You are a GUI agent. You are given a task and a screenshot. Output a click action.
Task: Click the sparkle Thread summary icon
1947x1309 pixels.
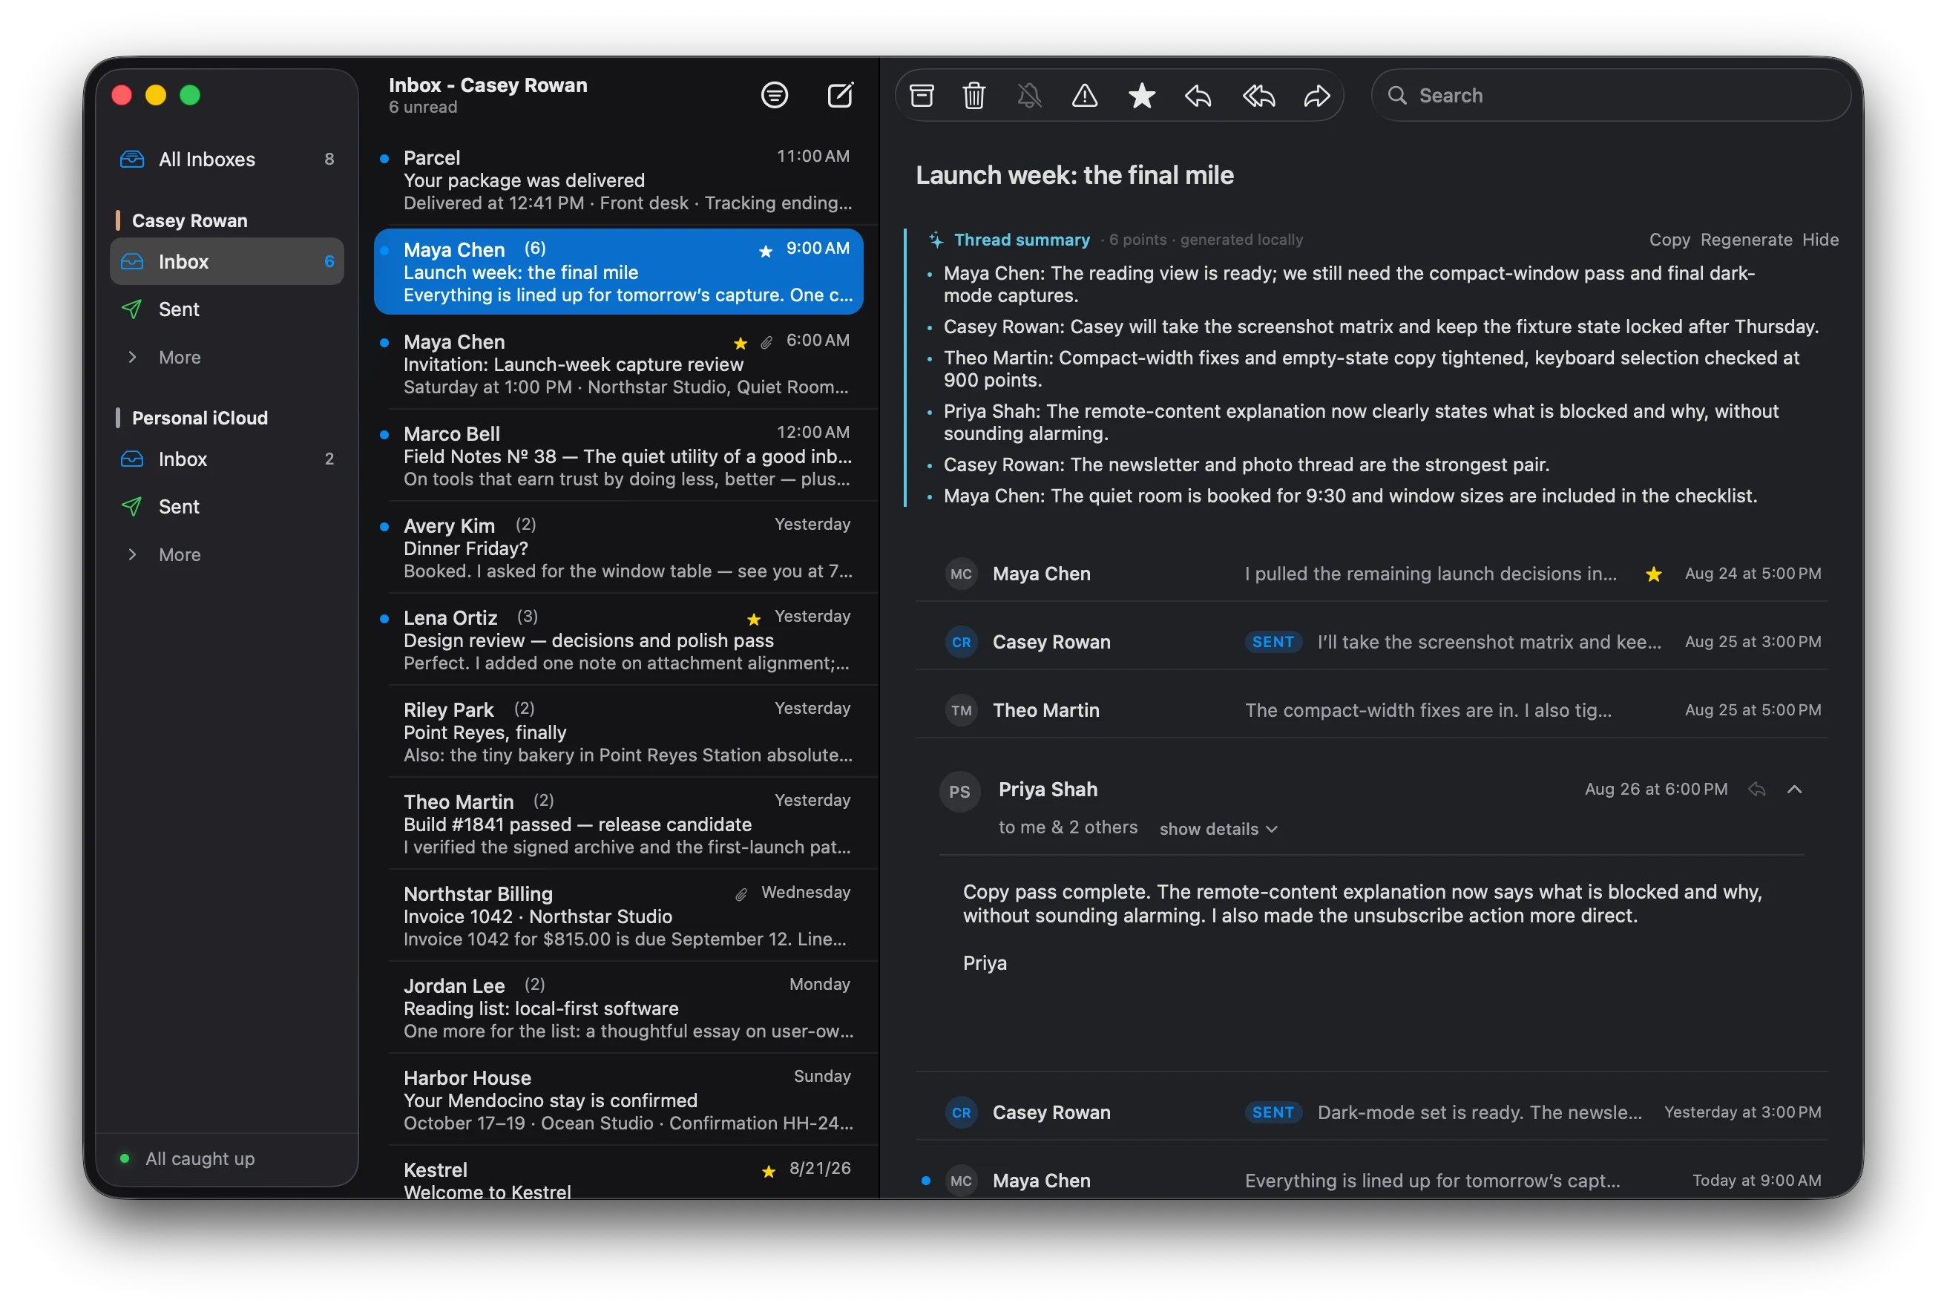[x=936, y=240]
